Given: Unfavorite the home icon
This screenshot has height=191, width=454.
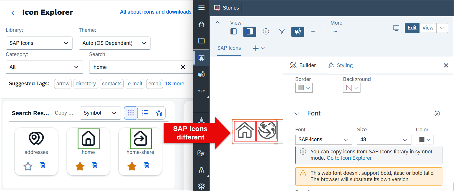Looking at the screenshot, I should click(80, 166).
